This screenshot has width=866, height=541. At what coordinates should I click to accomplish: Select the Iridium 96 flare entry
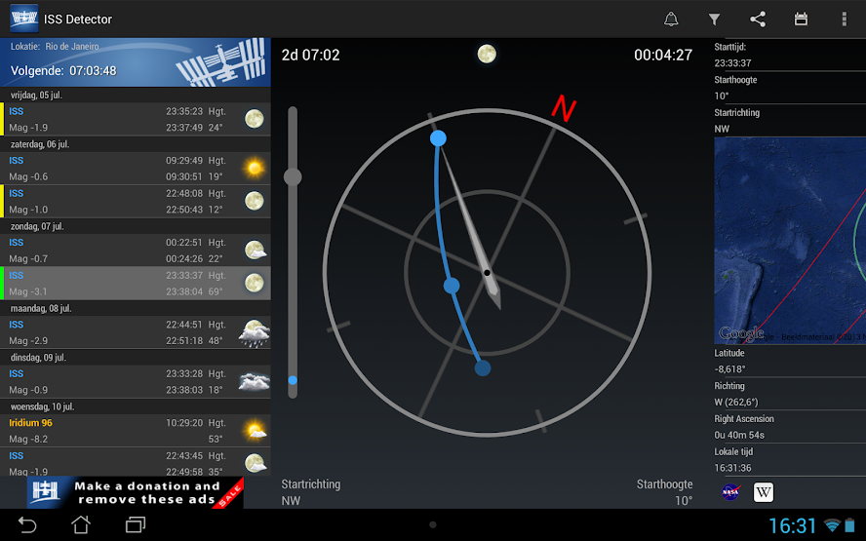coord(136,431)
